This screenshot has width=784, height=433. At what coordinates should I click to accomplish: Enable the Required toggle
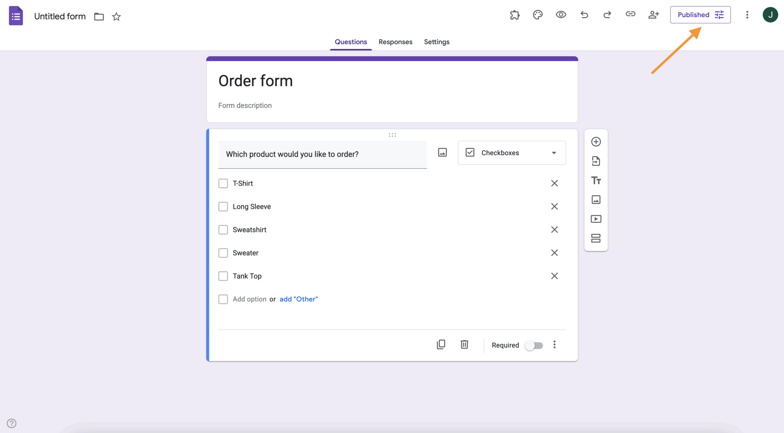534,345
